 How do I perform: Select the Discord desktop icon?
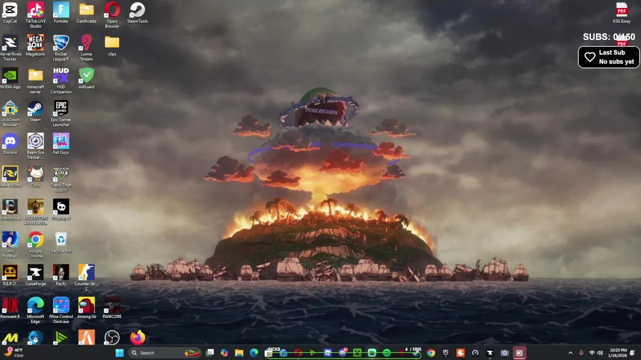pos(10,144)
